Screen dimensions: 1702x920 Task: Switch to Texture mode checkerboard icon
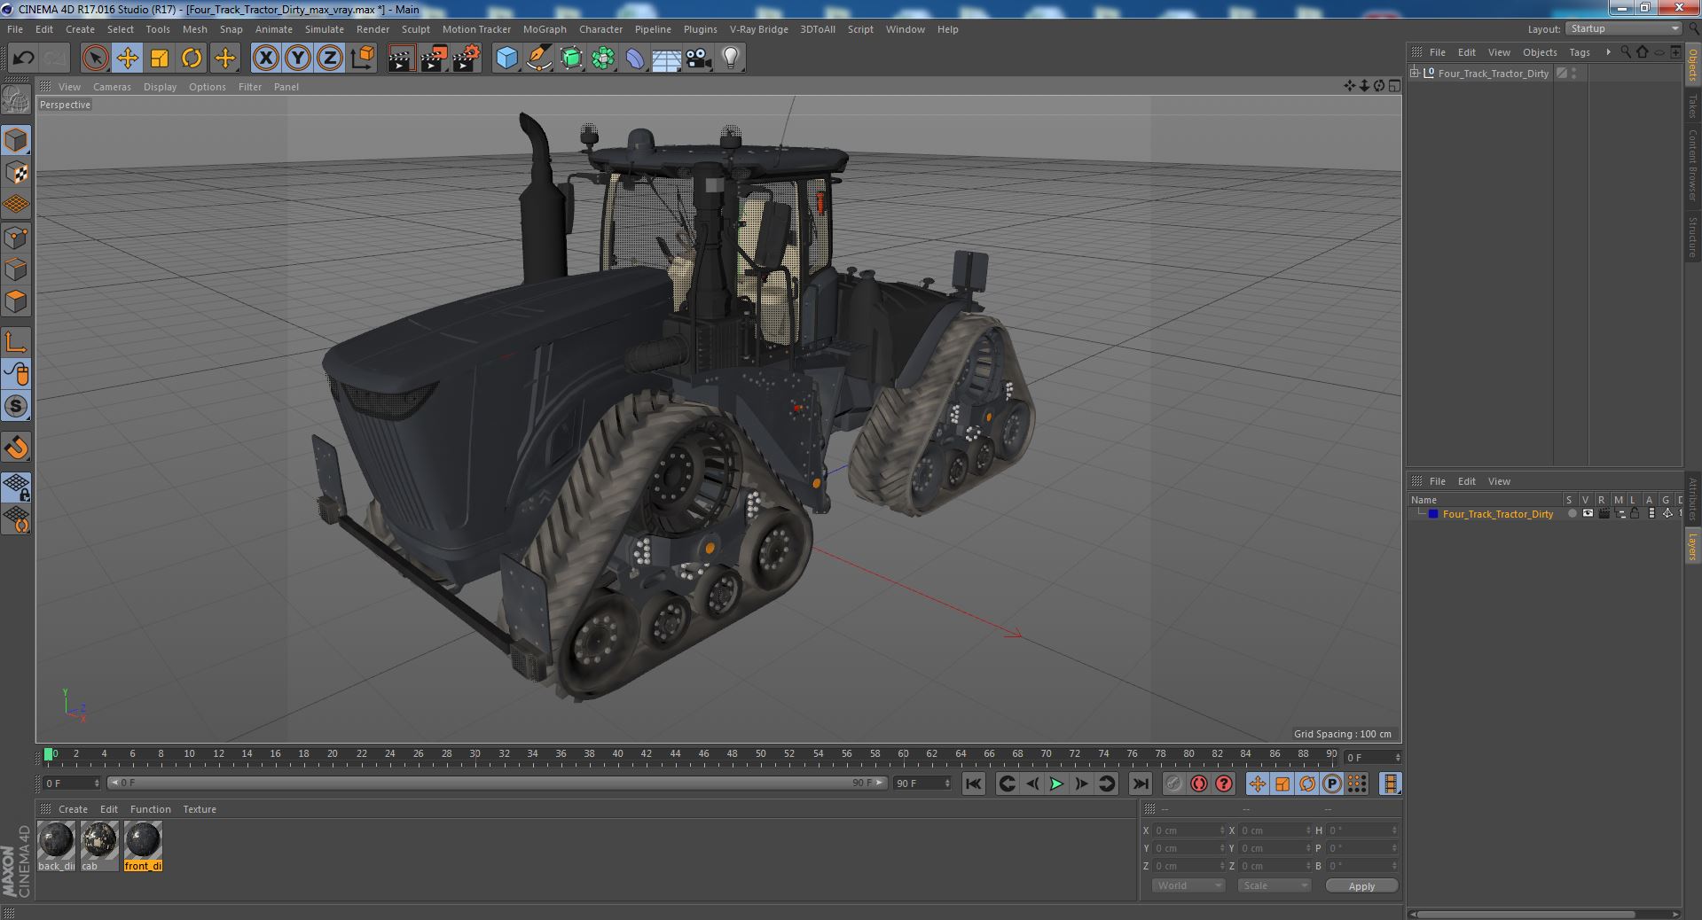tap(16, 172)
